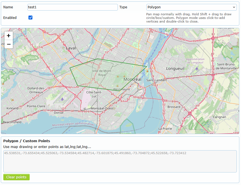This screenshot has width=241, height=185.
Task: Click the Laval city label on map
Action: [x=71, y=48]
